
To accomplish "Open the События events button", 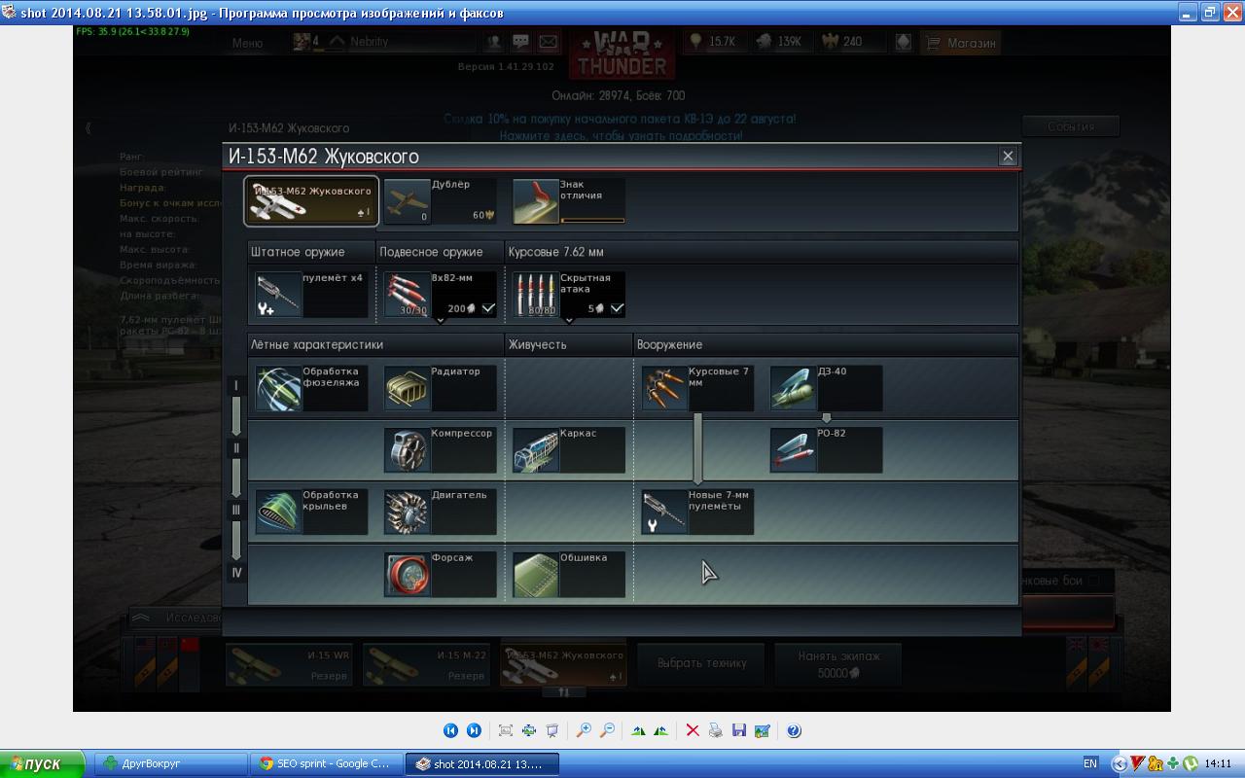I will [1071, 126].
